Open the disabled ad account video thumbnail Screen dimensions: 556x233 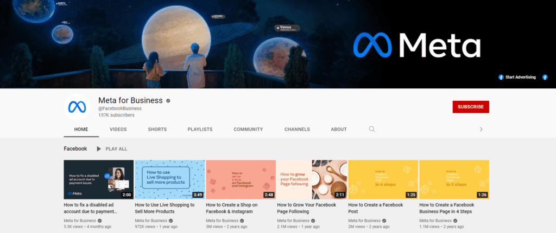99,179
